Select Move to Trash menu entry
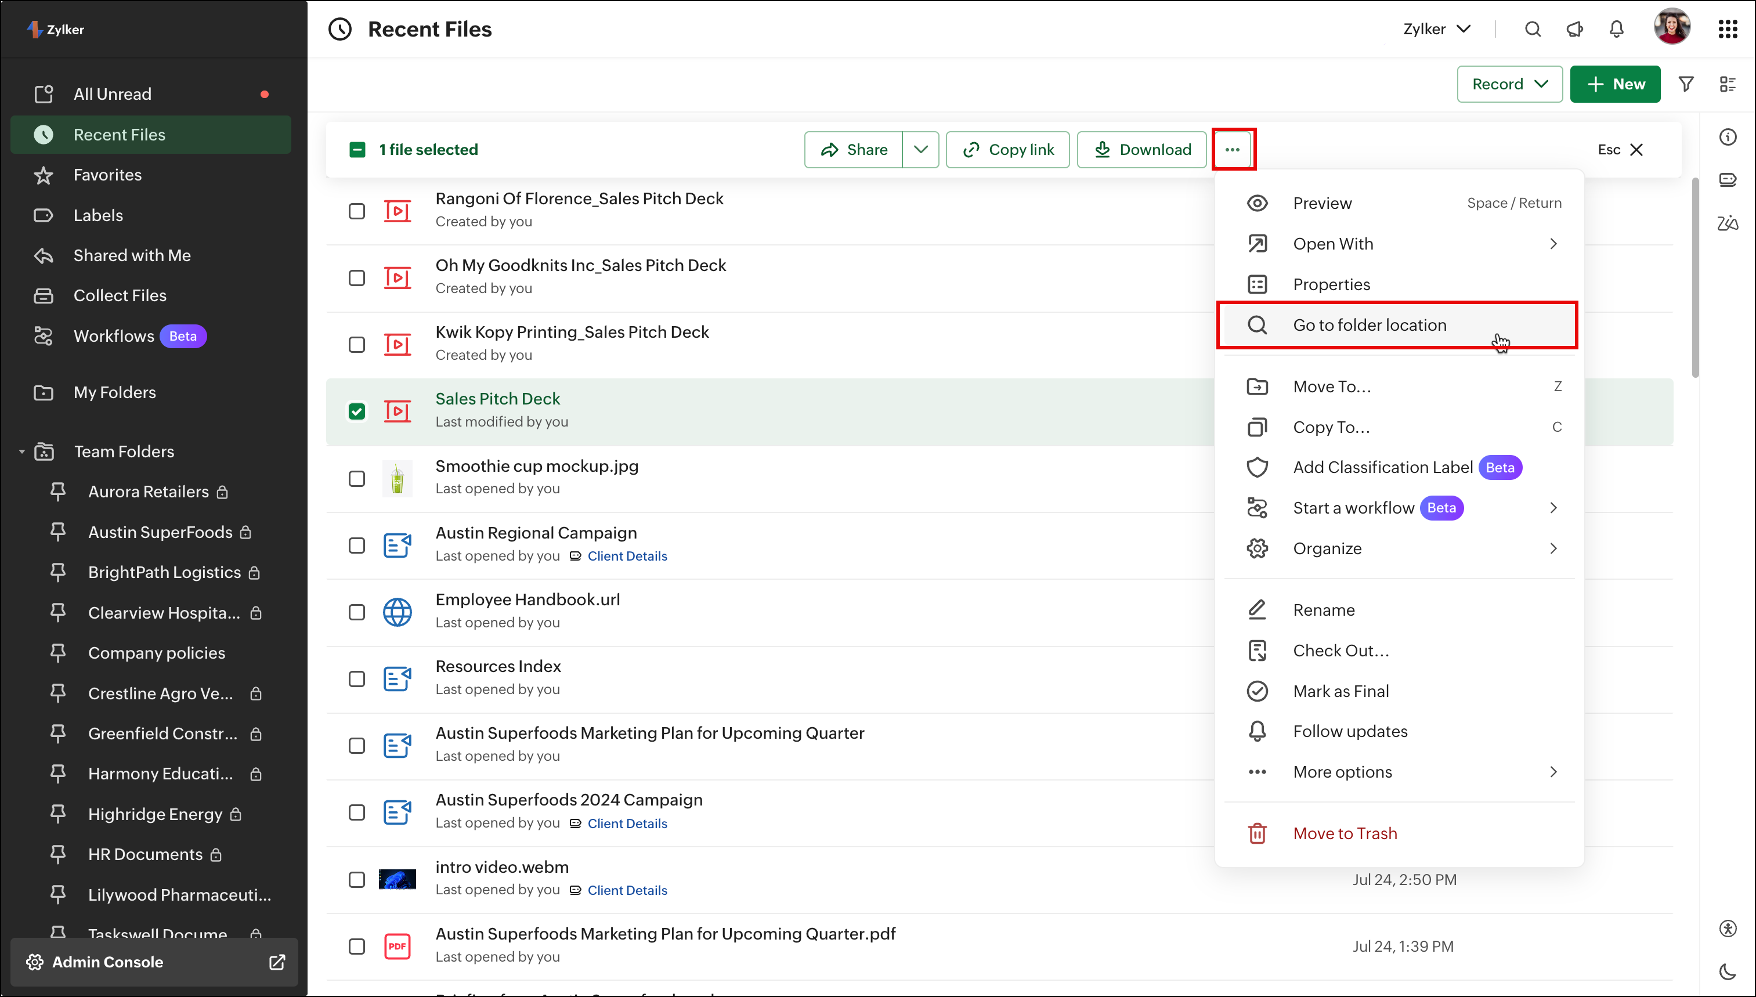The height and width of the screenshot is (997, 1756). [1345, 833]
